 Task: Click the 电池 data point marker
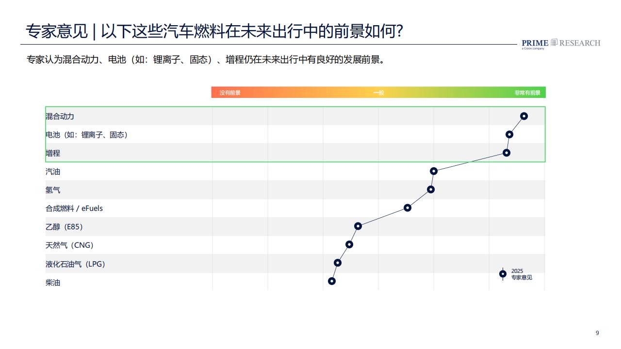click(509, 134)
